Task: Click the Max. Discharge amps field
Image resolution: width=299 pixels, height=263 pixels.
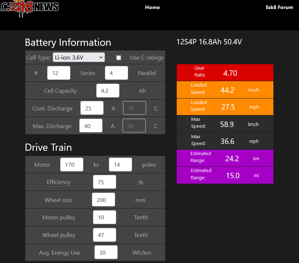Action: 91,126
